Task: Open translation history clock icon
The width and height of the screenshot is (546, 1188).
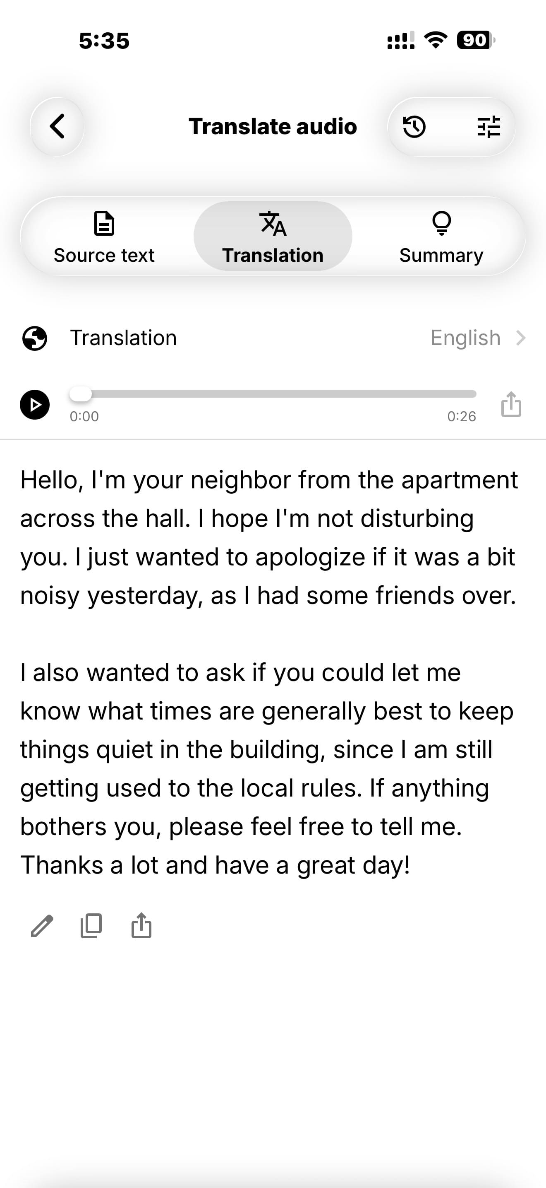Action: tap(414, 127)
